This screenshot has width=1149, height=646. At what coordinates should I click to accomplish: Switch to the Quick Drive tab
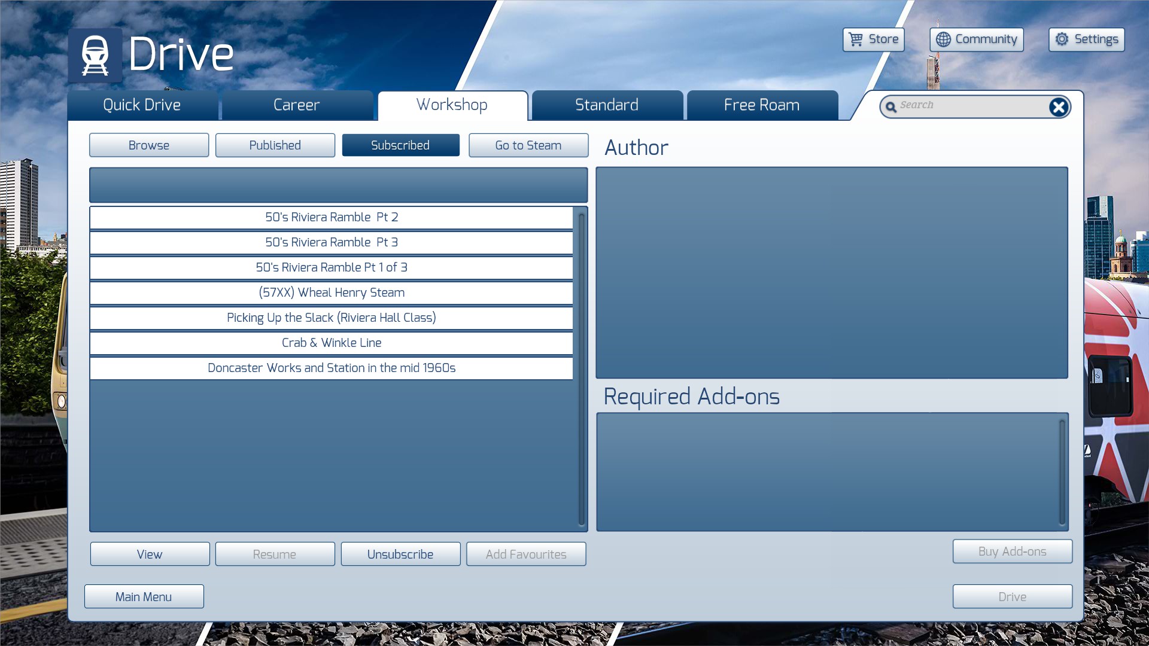click(x=142, y=105)
